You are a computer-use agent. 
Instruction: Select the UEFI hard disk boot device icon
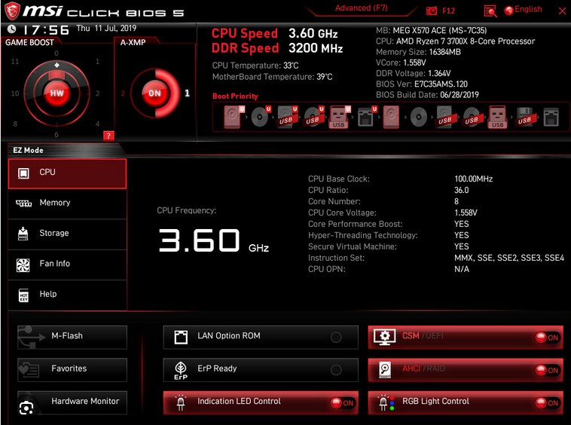click(x=234, y=117)
